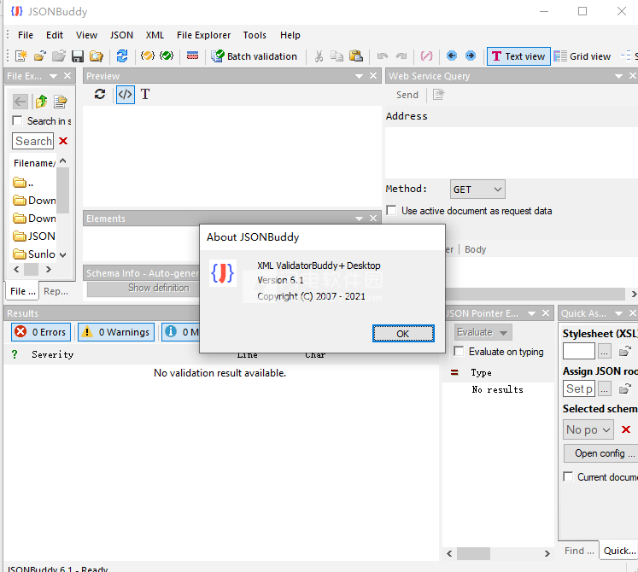Select the Preview HTML code view icon
Image resolution: width=638 pixels, height=572 pixels.
click(x=126, y=95)
